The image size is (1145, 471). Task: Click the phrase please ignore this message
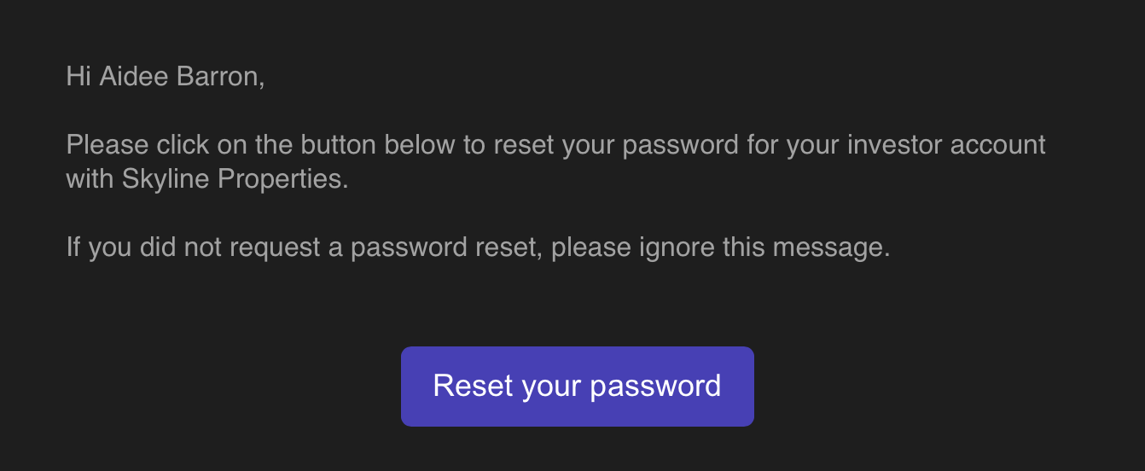(718, 248)
